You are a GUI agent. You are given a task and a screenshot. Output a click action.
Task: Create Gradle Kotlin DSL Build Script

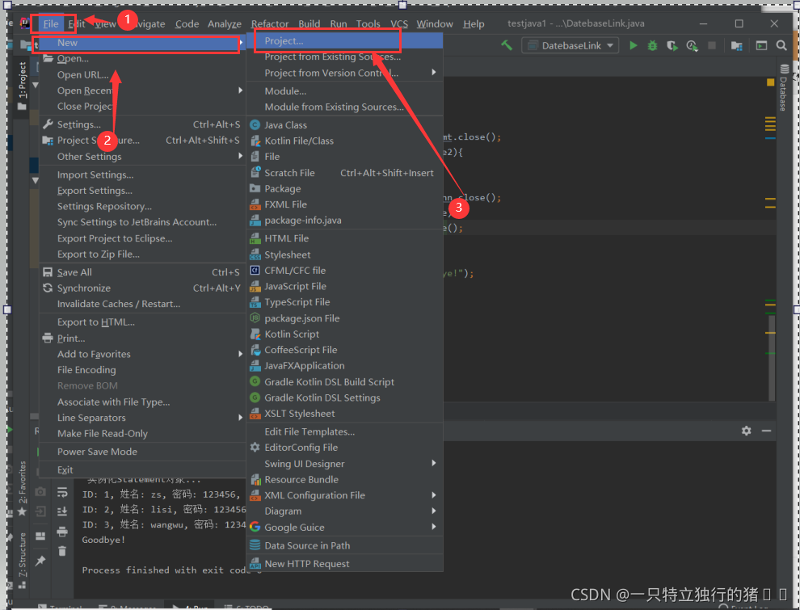click(344, 382)
